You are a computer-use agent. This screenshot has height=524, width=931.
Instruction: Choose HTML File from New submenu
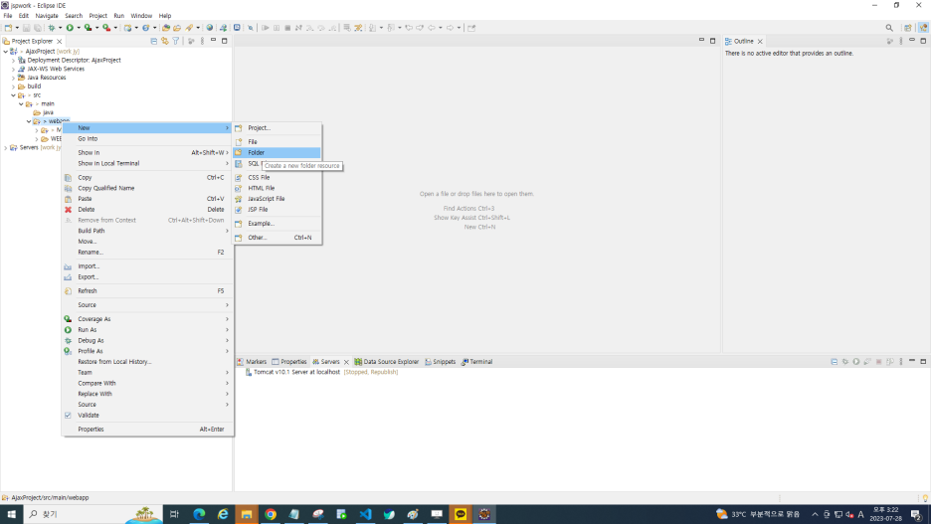(x=278, y=188)
